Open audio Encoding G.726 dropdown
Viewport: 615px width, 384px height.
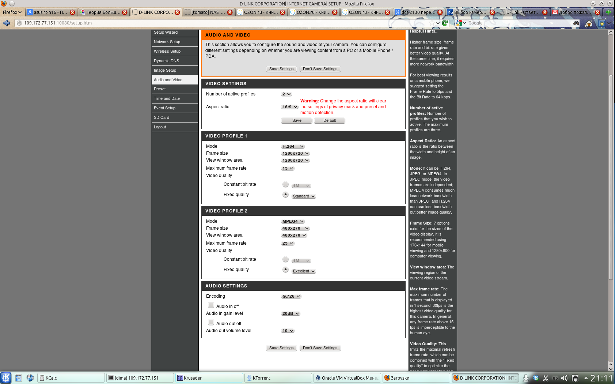(291, 296)
